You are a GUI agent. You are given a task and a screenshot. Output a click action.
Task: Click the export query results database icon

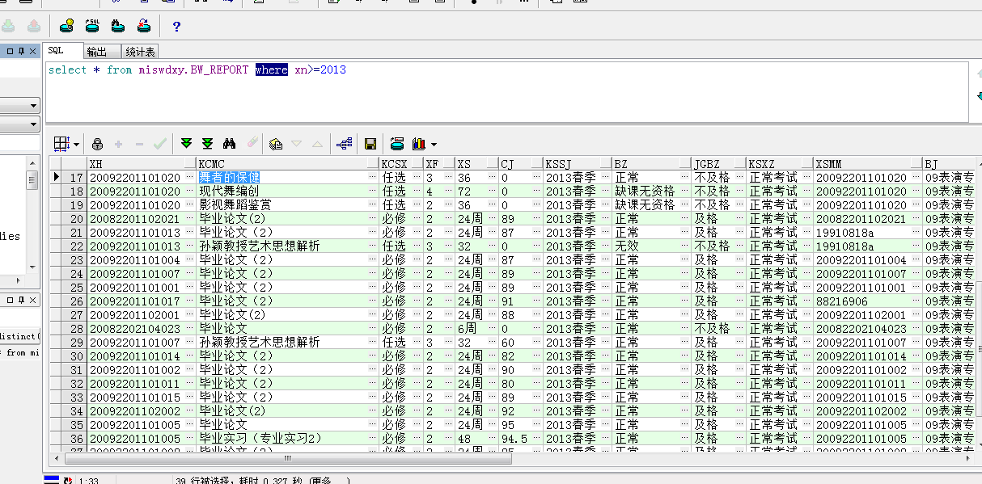pyautogui.click(x=397, y=144)
